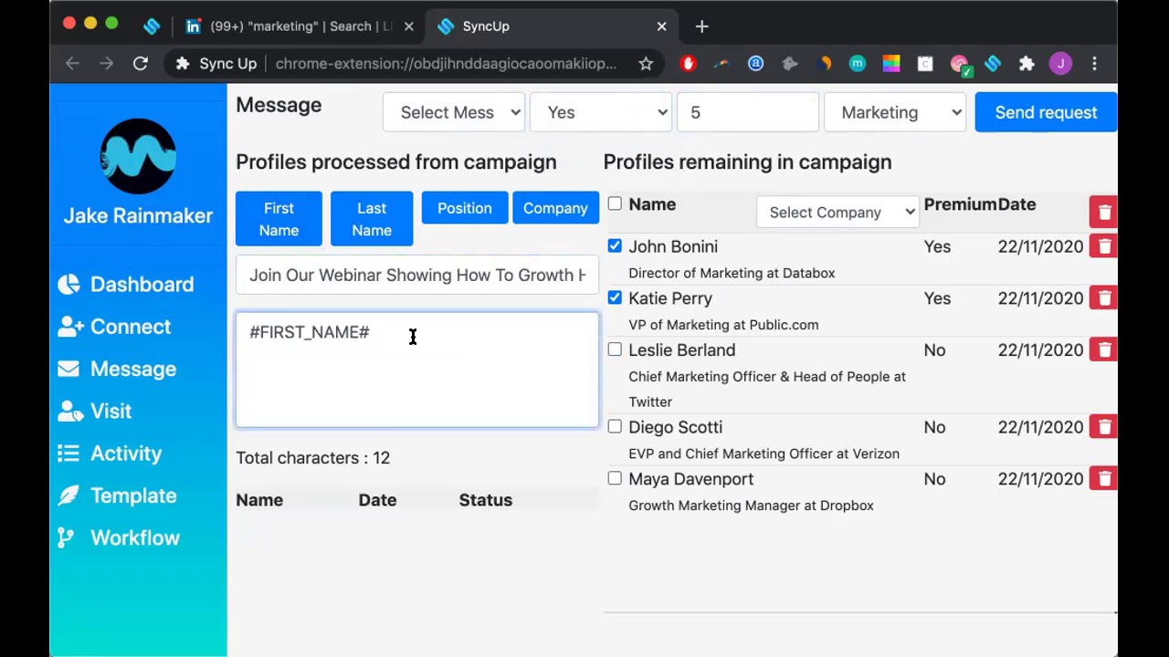Delete Katie Perry with trash icon
Screen dimensions: 1169x657
pyautogui.click(x=1104, y=298)
